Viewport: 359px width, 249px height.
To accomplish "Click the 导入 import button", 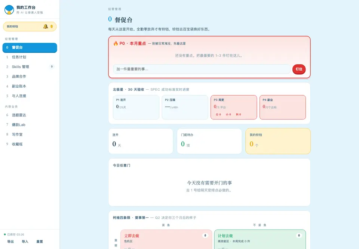I will 25,242.
